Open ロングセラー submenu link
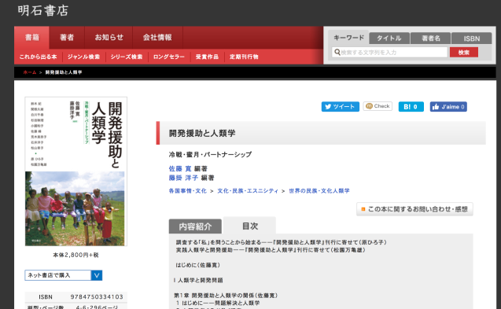Screen dimensions: 501x309 (168, 57)
